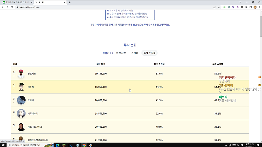Open the Windows Start menu
Viewport: 262px width, 147px height.
point(3,145)
